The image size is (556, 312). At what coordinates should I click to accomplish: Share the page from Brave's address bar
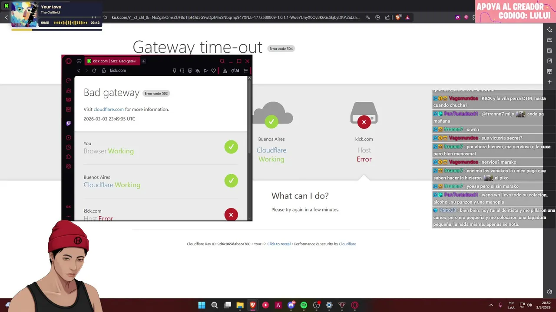click(x=387, y=17)
